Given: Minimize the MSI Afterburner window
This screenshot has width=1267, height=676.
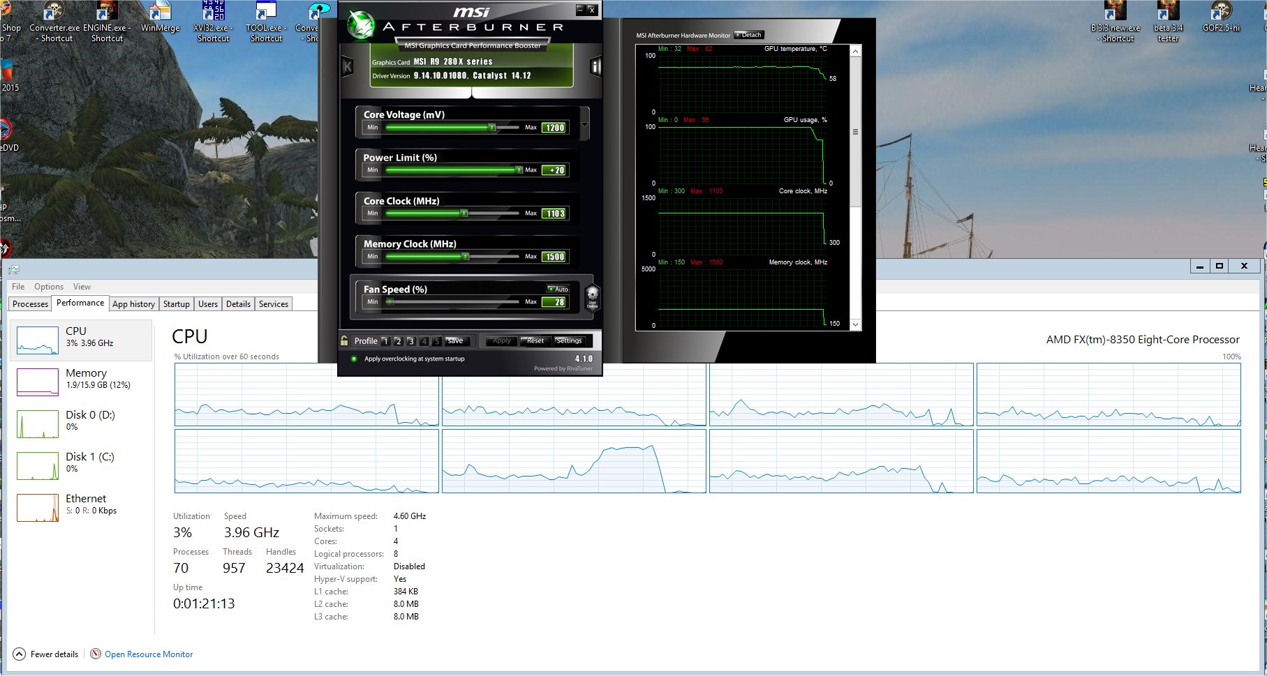Looking at the screenshot, I should pyautogui.click(x=579, y=10).
